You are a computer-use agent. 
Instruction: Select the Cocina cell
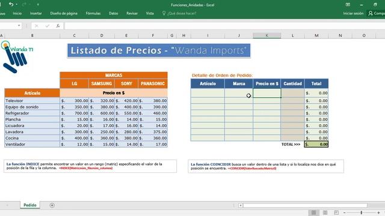coord(32,138)
